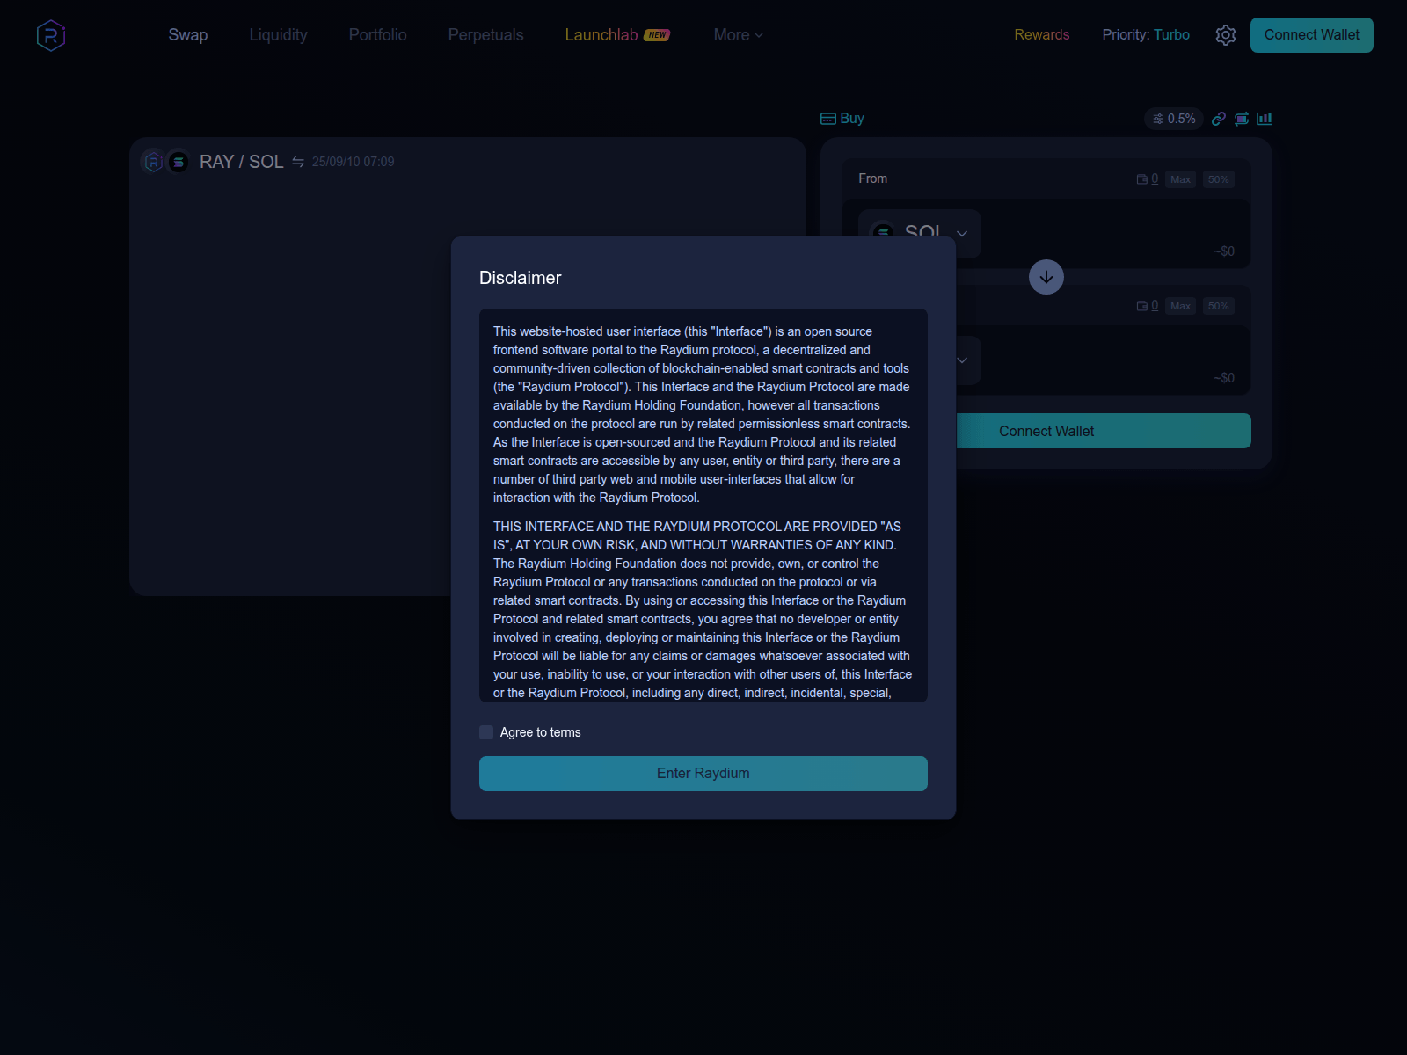Open Buy with card option
Screen dimensions: 1407x1055
842,118
